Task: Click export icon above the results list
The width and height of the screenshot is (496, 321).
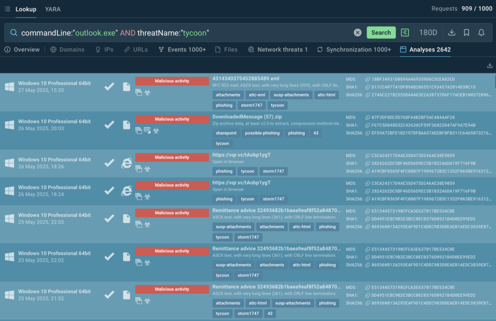Action: pos(489,66)
